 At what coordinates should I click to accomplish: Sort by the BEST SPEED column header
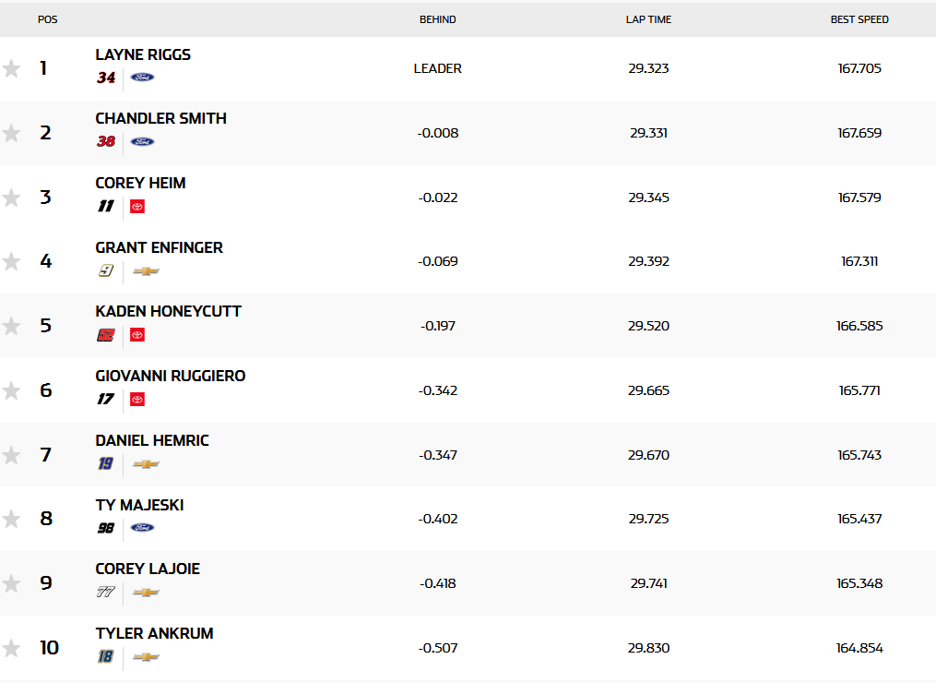point(859,19)
